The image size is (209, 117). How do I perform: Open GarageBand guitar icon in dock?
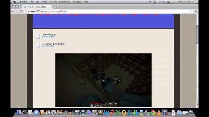point(71,112)
